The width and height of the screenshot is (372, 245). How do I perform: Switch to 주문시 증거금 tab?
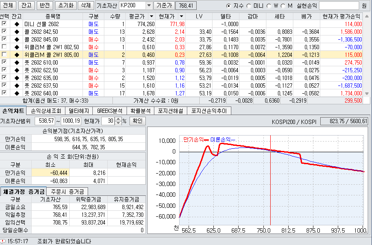point(68,192)
